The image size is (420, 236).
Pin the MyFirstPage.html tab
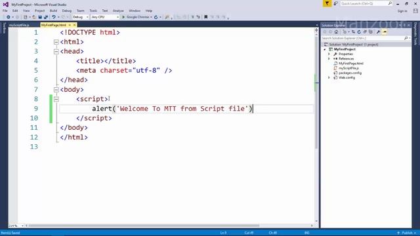coord(70,25)
